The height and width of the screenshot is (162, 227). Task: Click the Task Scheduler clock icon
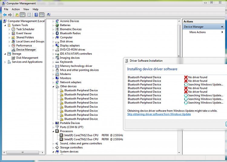point(13,29)
